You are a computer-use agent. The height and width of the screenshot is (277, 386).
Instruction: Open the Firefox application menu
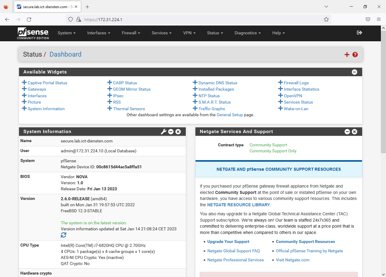(x=379, y=20)
